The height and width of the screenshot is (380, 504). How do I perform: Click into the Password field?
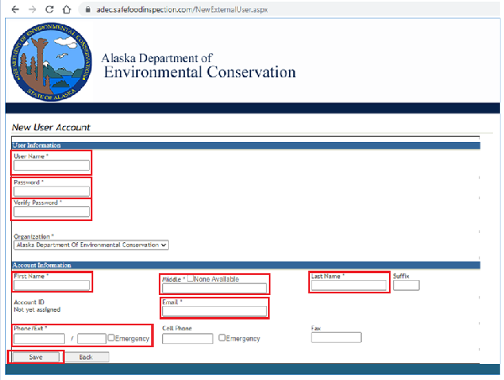pos(51,192)
